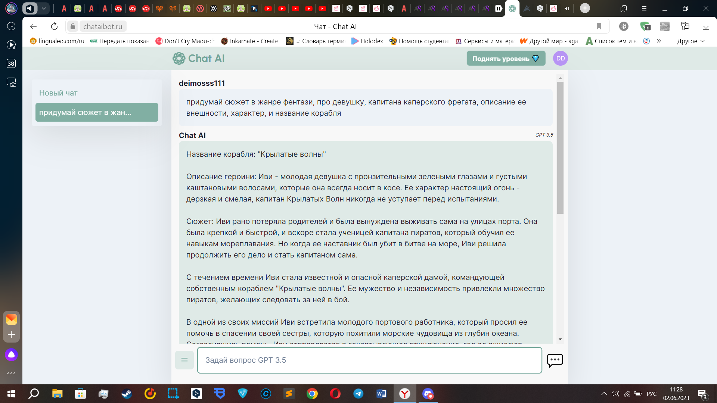Open Alice assistant icon in sidebar
Image resolution: width=717 pixels, height=403 pixels.
tap(11, 354)
